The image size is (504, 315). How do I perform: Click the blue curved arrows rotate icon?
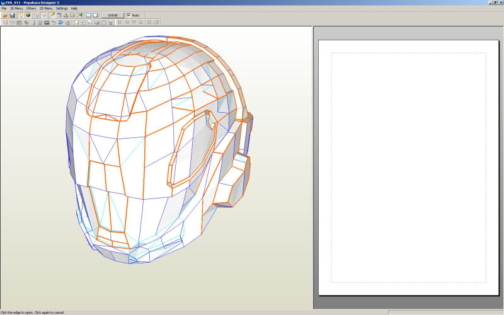[60, 22]
